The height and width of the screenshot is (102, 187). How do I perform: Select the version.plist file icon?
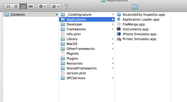pyautogui.click(x=63, y=73)
